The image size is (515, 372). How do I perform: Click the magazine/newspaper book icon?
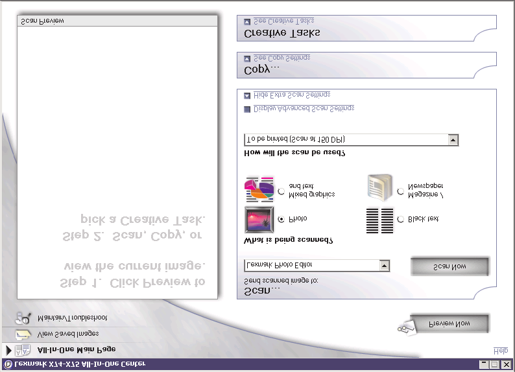click(x=379, y=188)
